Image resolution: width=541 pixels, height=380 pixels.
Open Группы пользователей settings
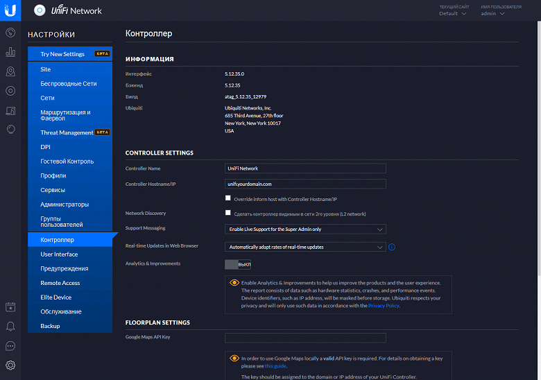tap(70, 222)
